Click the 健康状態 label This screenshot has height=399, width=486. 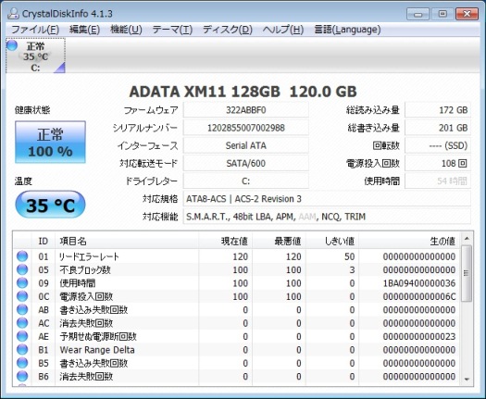(32, 110)
